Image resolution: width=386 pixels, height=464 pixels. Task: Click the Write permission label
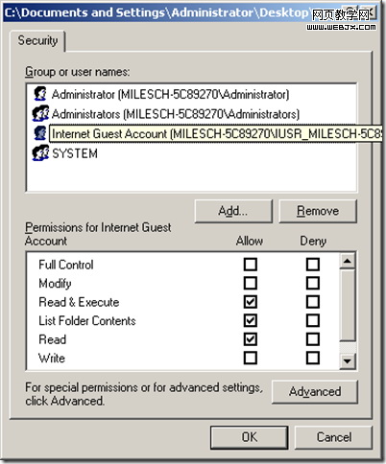click(x=52, y=358)
